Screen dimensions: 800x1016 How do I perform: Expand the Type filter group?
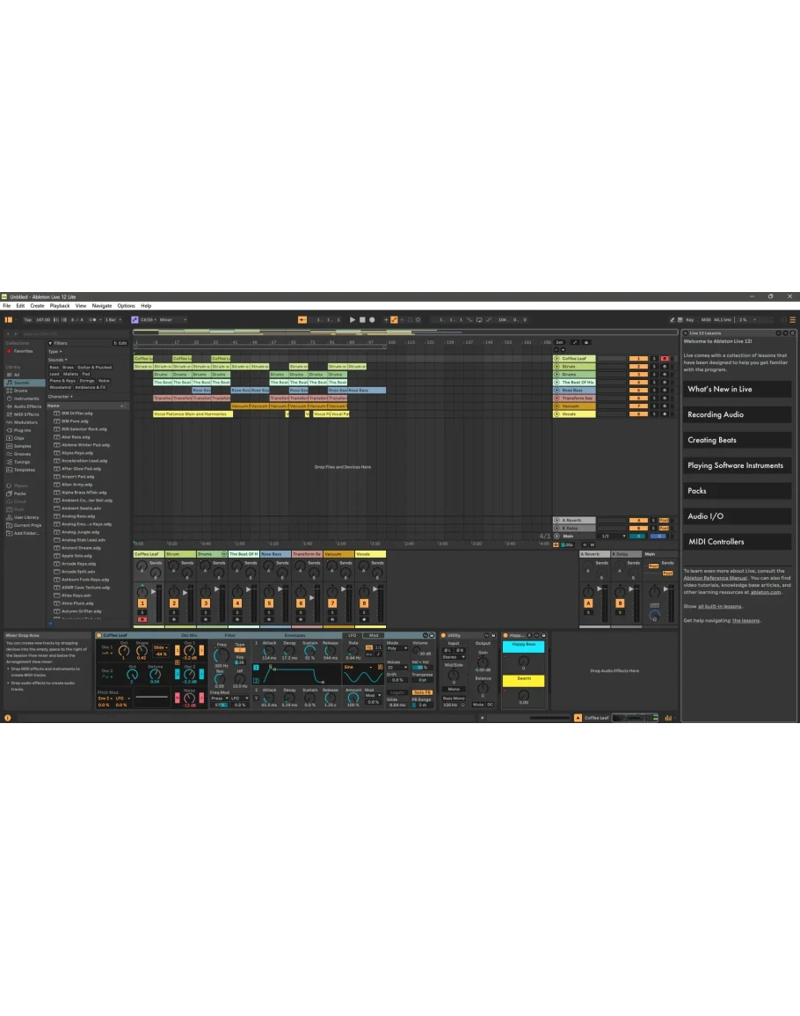[55, 351]
